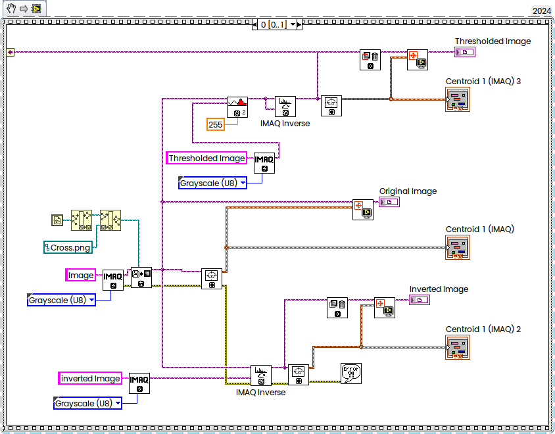Viewport: 555px width, 434px height.
Task: Click the IMAQ Threshold node icon
Action: 237,107
